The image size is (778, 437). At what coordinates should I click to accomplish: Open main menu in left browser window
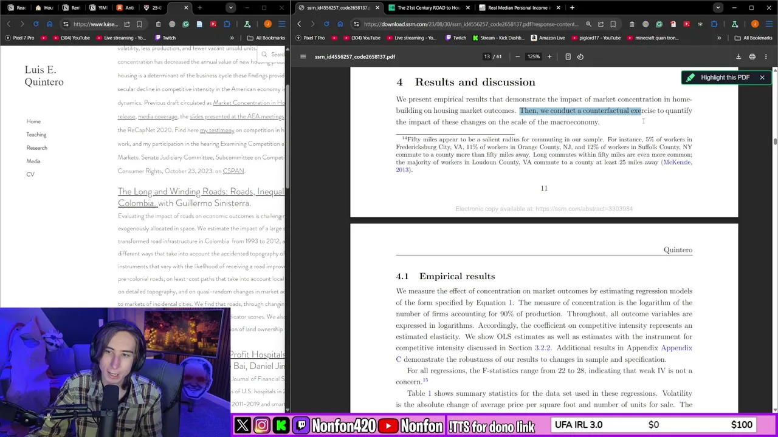[281, 24]
